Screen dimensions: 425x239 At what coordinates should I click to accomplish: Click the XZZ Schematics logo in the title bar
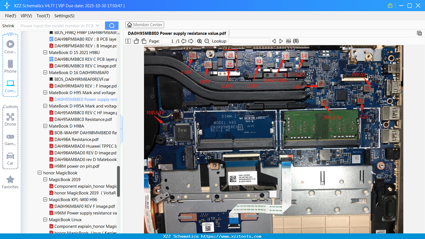click(x=7, y=6)
